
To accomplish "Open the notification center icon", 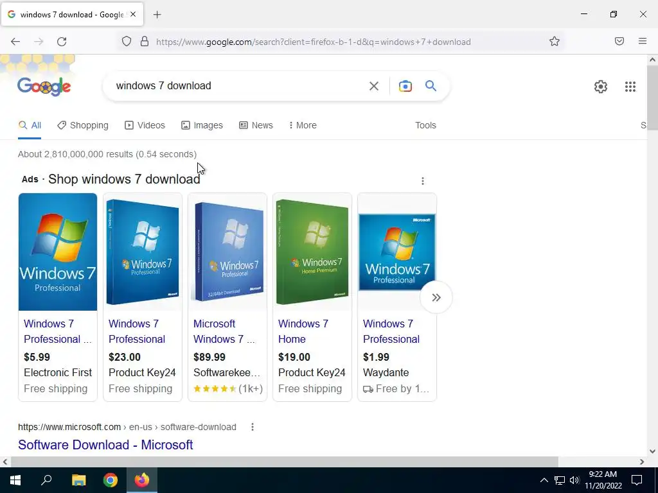I will click(637, 480).
